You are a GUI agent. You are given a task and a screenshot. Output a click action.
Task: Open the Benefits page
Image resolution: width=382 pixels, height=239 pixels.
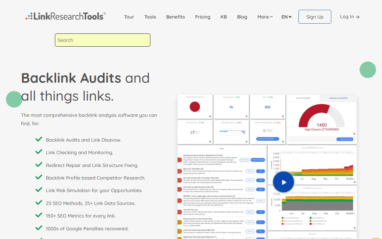coord(175,17)
